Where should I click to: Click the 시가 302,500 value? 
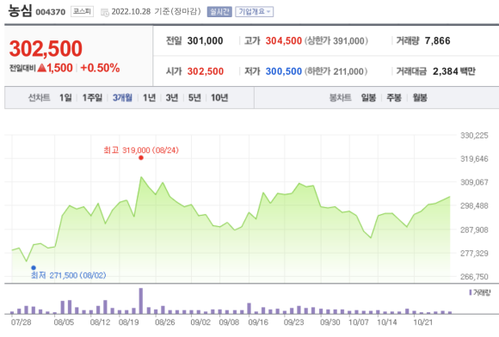pyautogui.click(x=206, y=71)
